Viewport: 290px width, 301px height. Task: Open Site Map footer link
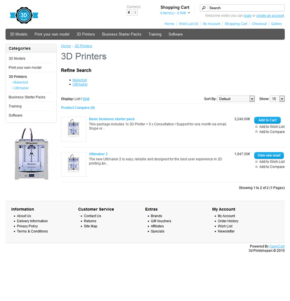90,226
